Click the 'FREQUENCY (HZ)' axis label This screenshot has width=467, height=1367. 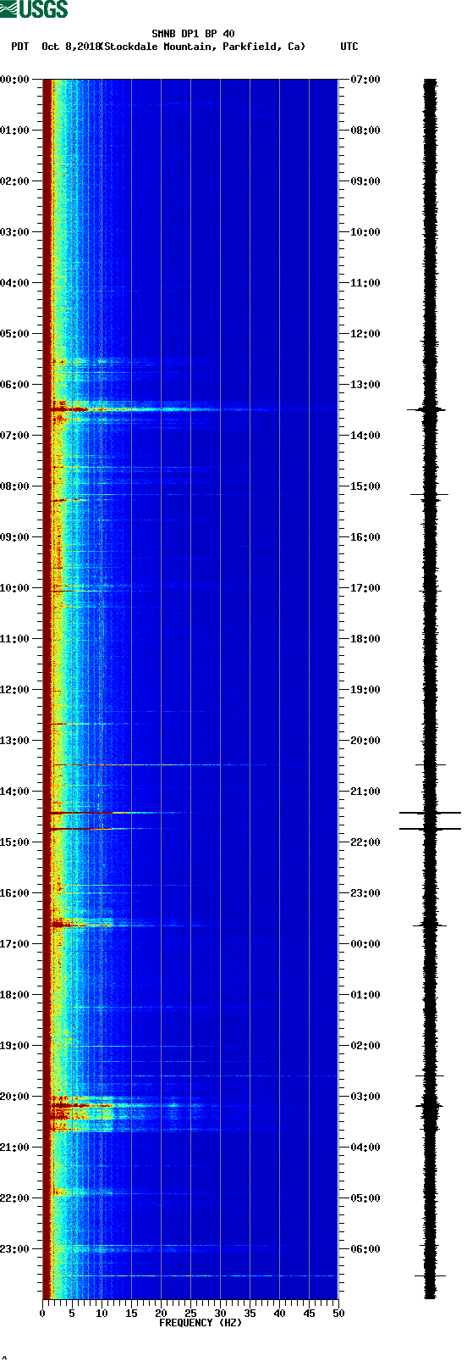201,1322
